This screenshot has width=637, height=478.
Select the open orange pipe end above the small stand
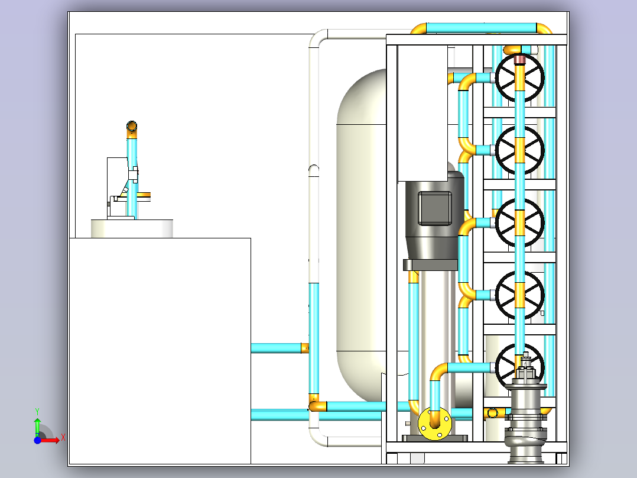pos(132,125)
